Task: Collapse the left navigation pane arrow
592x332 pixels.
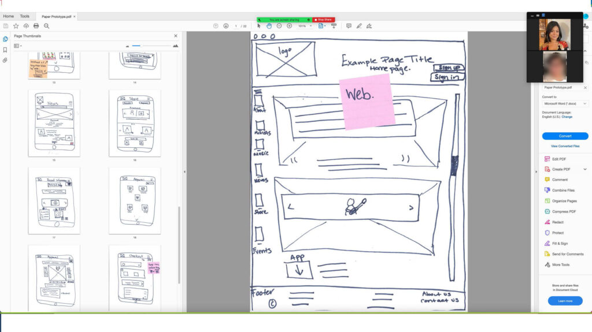Action: (184, 171)
